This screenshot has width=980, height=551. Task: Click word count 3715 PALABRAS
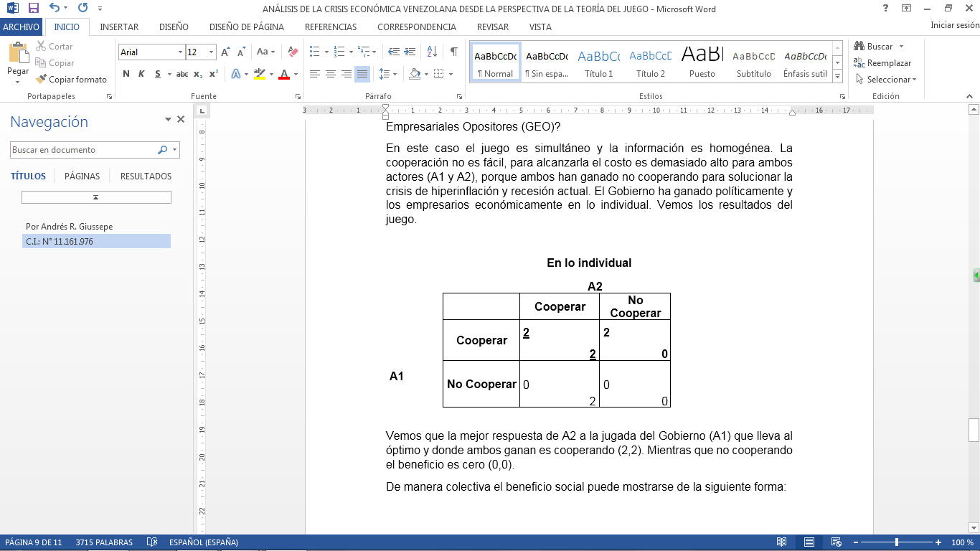(x=104, y=542)
